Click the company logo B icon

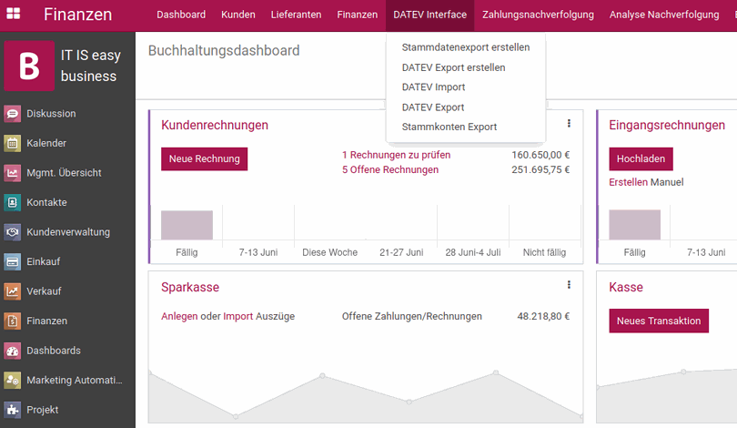point(29,66)
